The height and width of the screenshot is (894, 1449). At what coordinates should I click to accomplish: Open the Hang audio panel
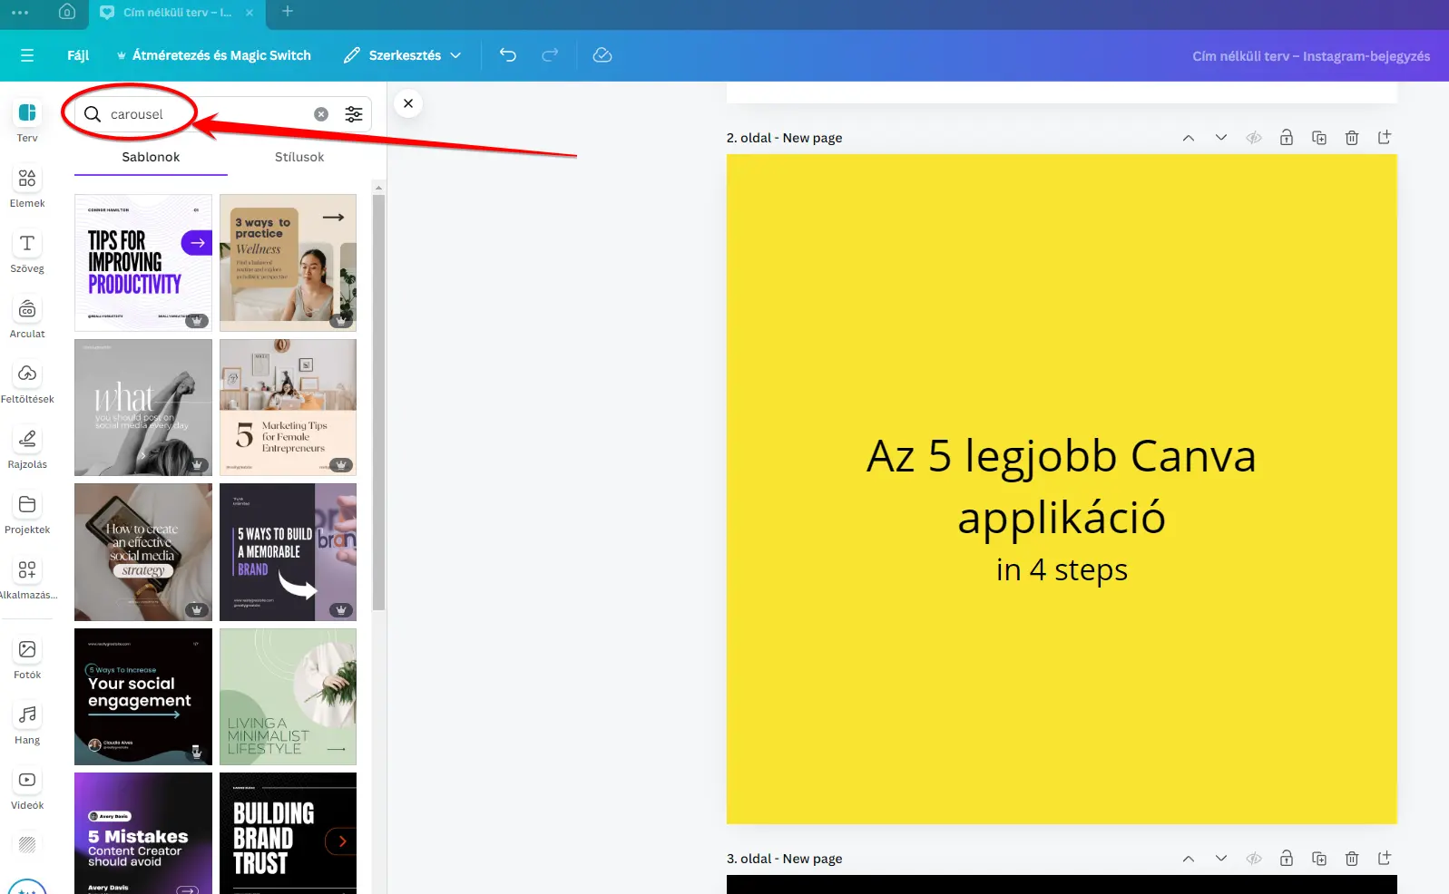coord(27,724)
